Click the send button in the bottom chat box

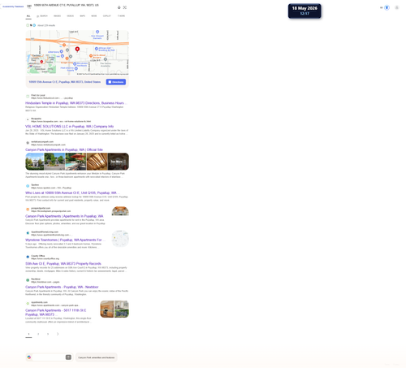click(x=68, y=357)
